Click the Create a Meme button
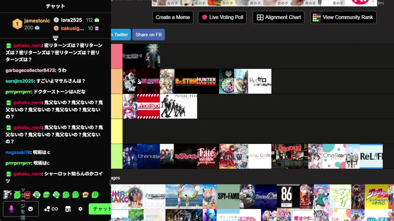This screenshot has height=221, width=394. tap(173, 17)
